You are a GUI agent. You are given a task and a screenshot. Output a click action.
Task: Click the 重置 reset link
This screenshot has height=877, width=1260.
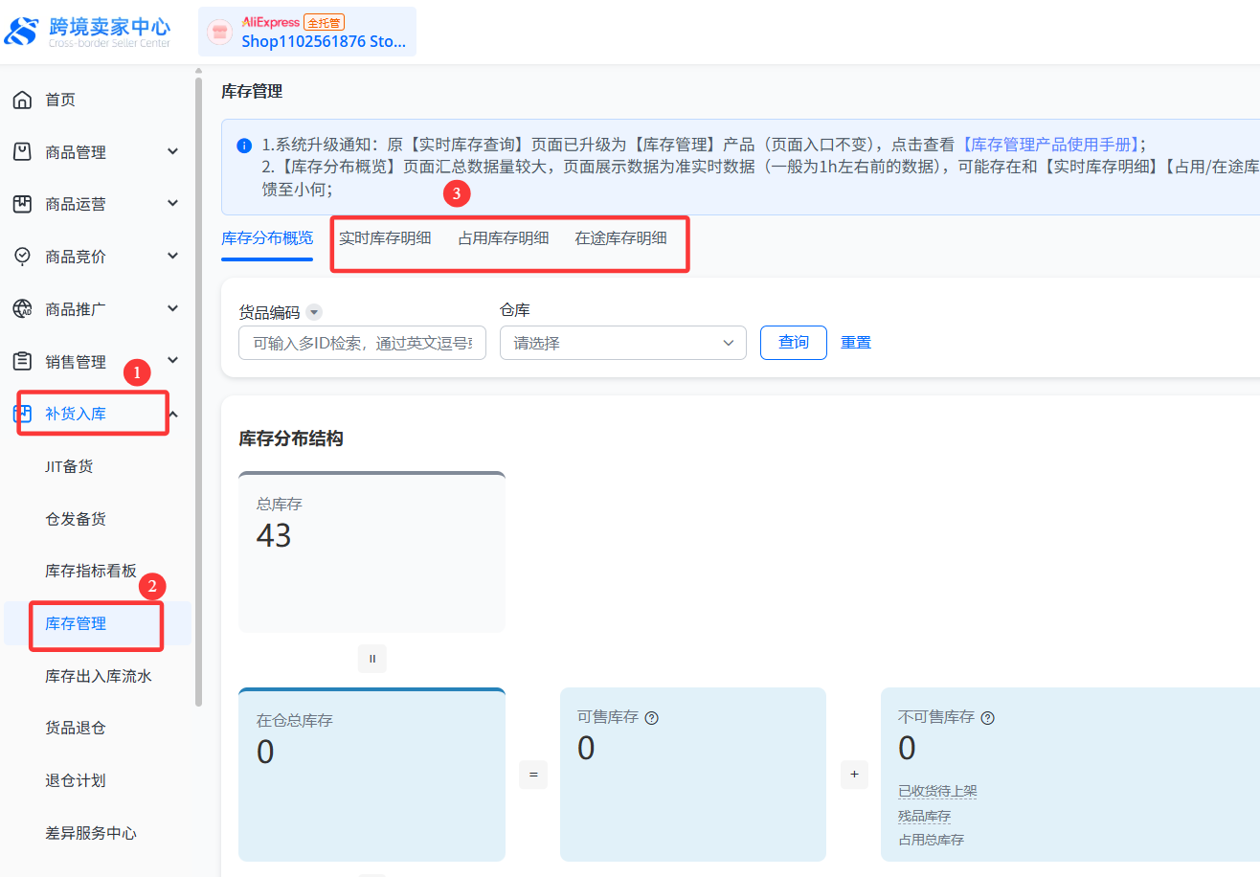coord(856,343)
